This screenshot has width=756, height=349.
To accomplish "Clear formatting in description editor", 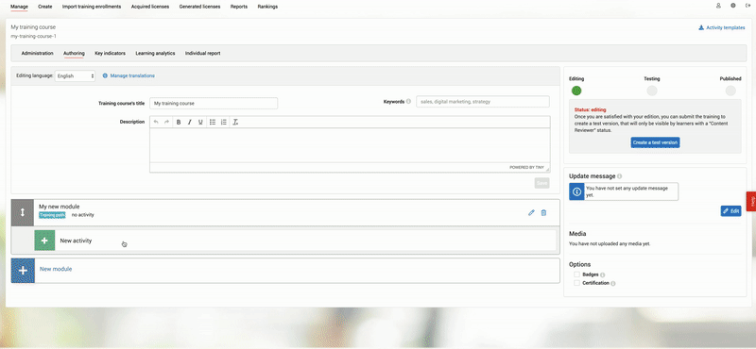I will [235, 123].
